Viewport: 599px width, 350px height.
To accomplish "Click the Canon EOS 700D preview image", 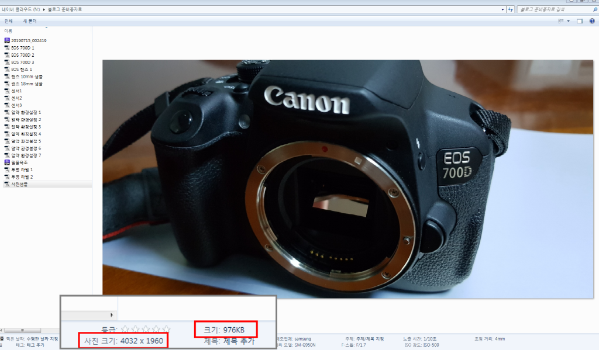I will click(x=347, y=179).
